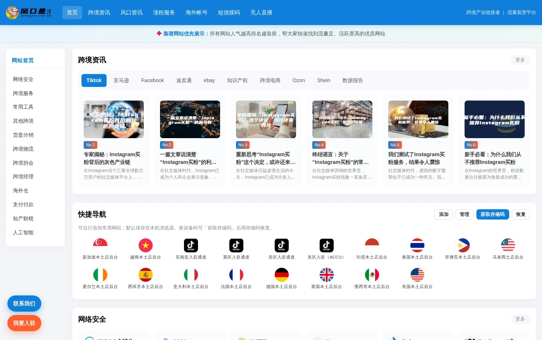This screenshot has height=340, width=542.
Task: Open No.6 article dark blue thumbnail
Action: click(494, 119)
